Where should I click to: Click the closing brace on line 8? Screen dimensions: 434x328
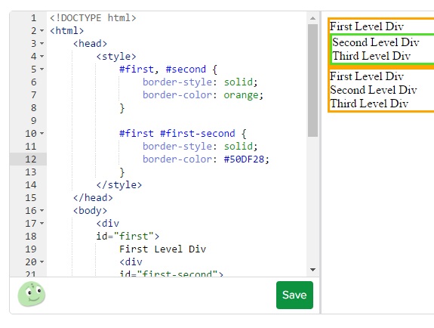pos(122,108)
